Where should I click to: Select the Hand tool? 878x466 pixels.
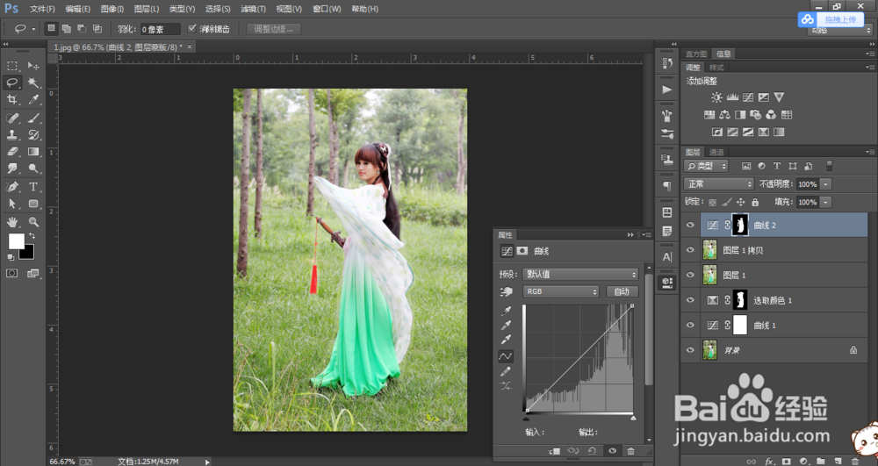pos(12,222)
